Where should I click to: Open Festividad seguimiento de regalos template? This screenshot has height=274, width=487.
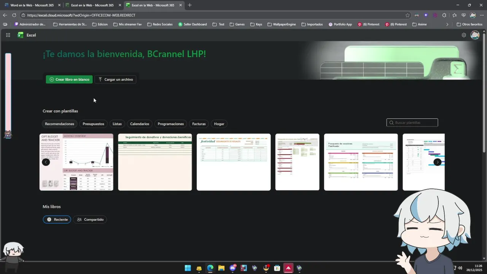234,162
